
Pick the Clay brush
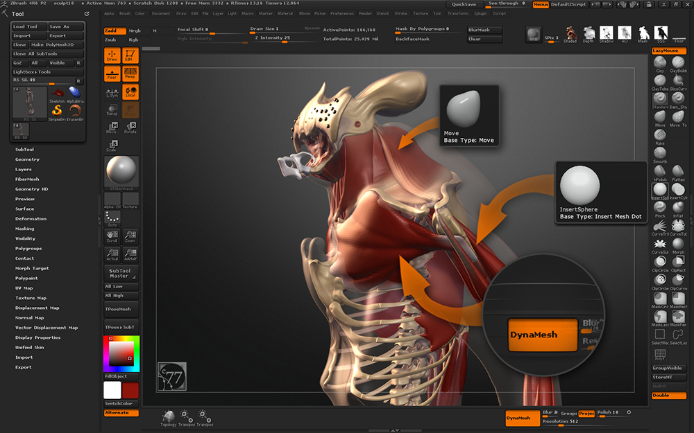[x=660, y=64]
